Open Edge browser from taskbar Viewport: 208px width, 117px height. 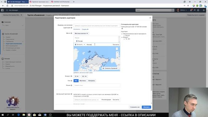(x=19, y=115)
